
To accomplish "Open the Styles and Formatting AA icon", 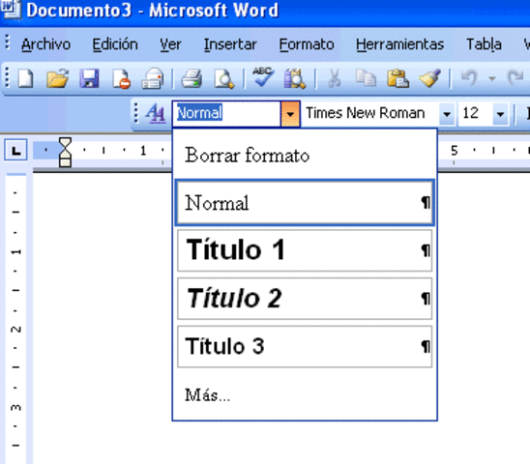I will [x=156, y=113].
